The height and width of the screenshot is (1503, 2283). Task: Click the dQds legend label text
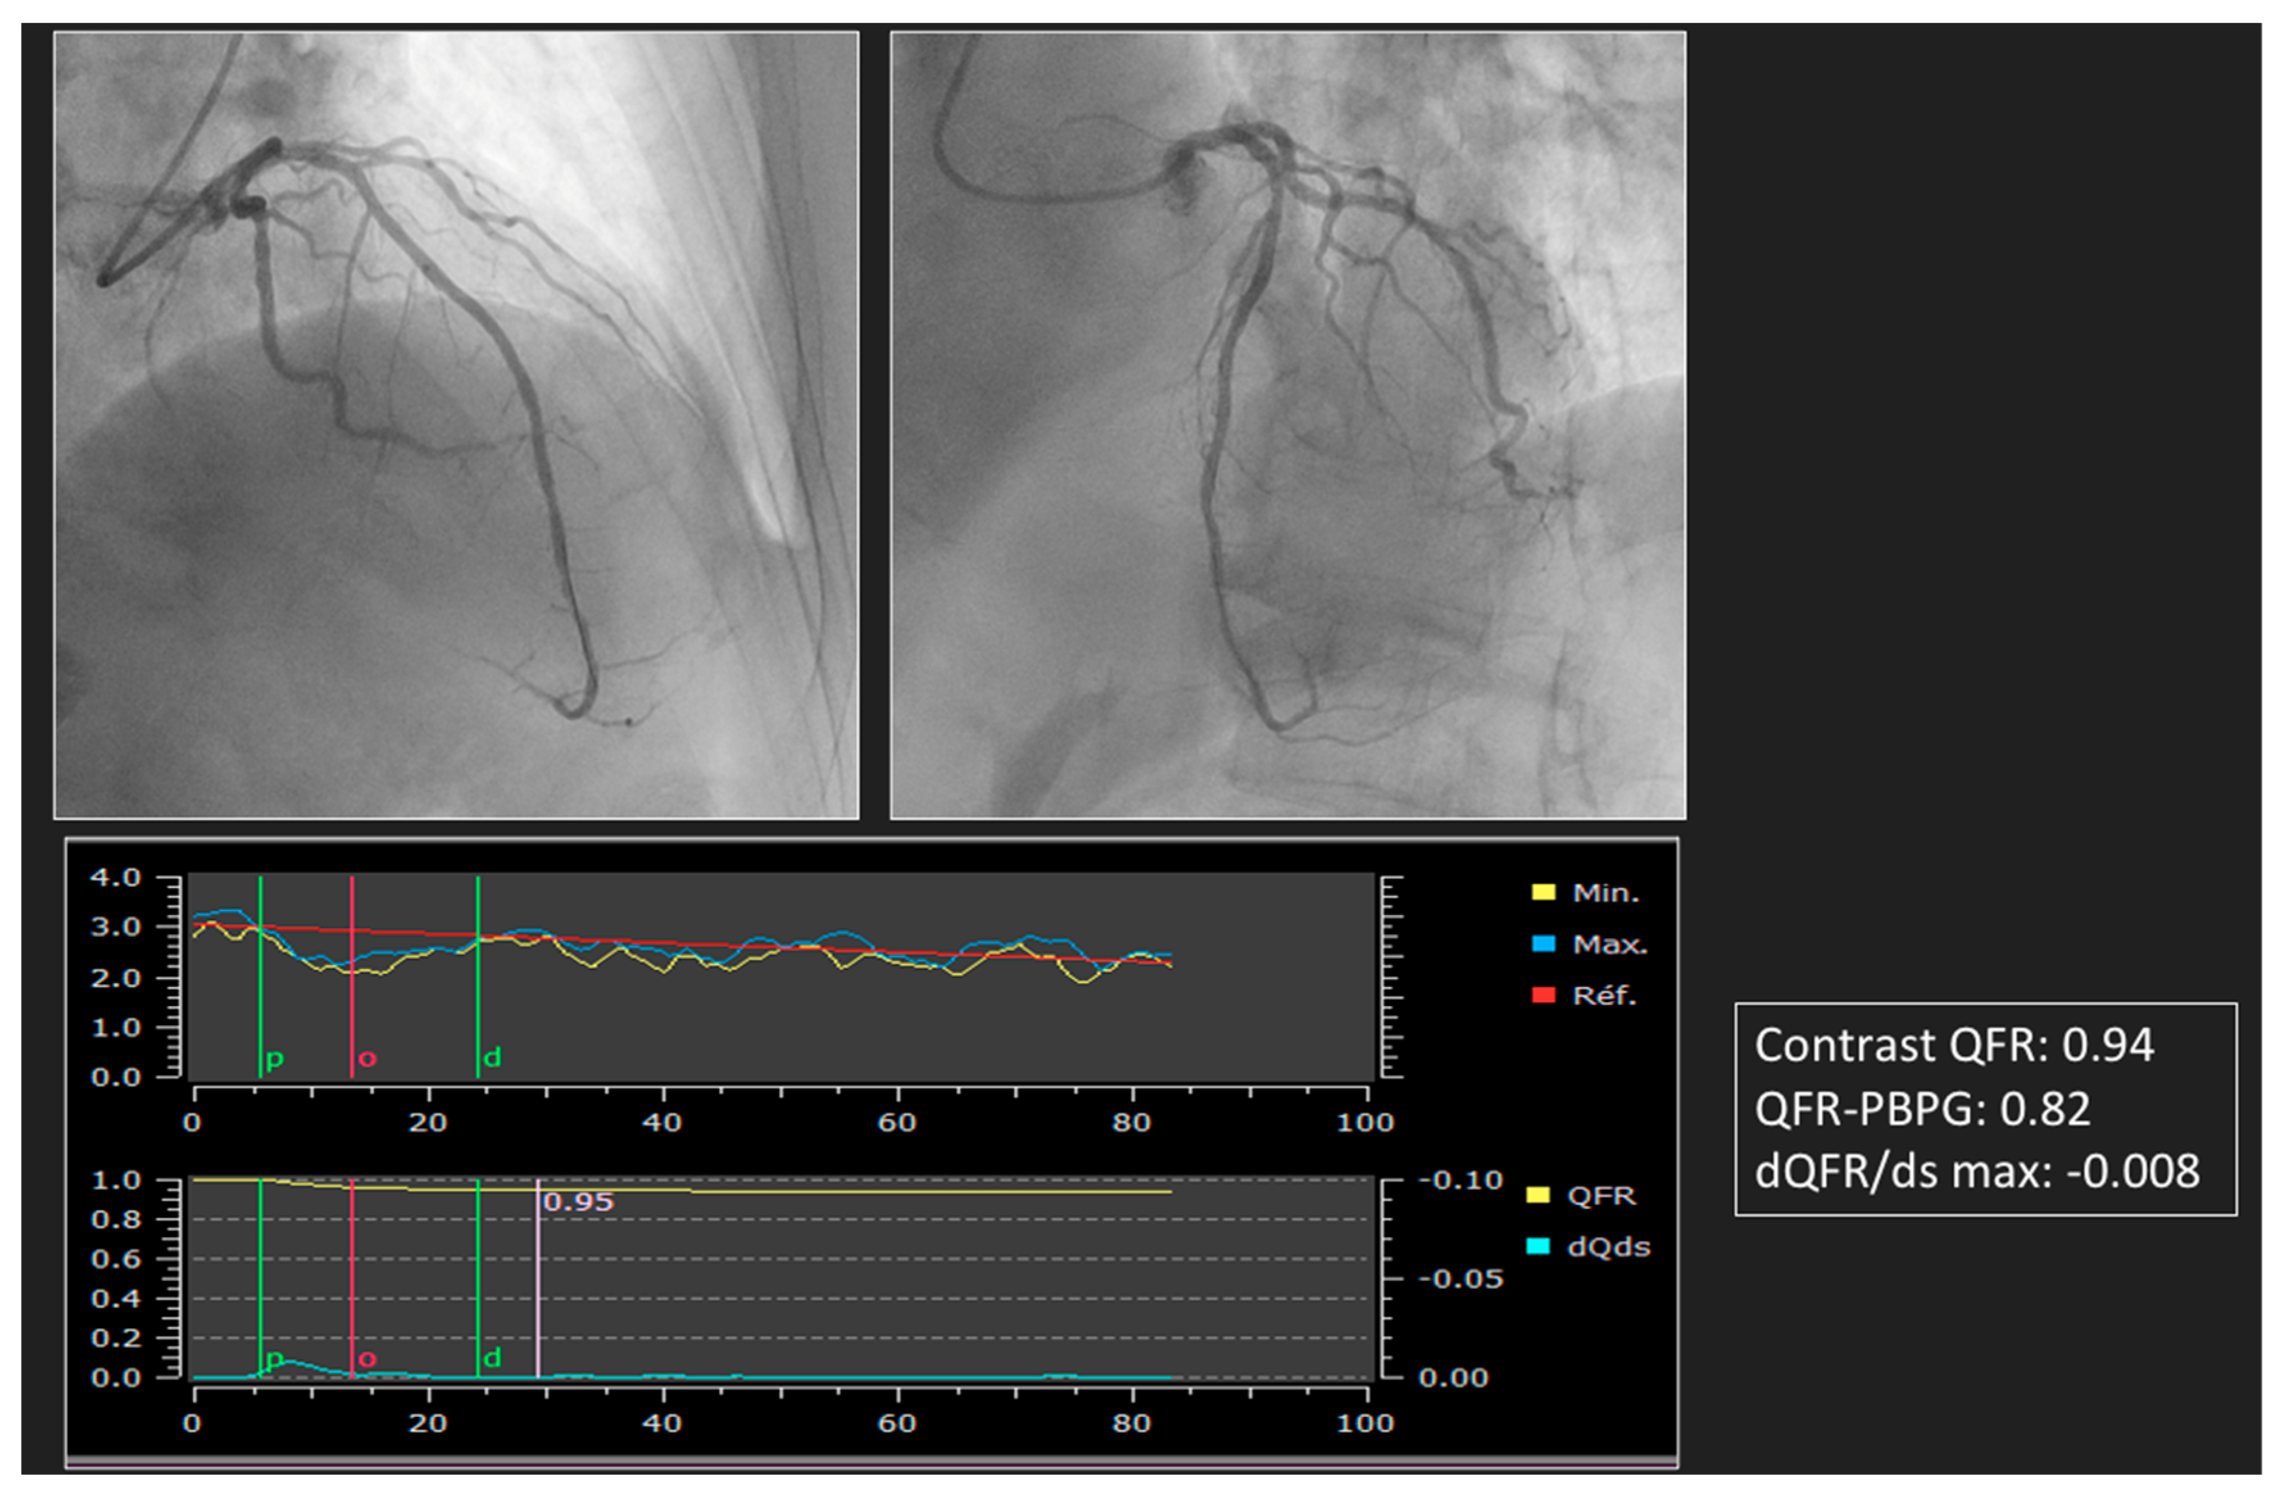(1608, 1247)
